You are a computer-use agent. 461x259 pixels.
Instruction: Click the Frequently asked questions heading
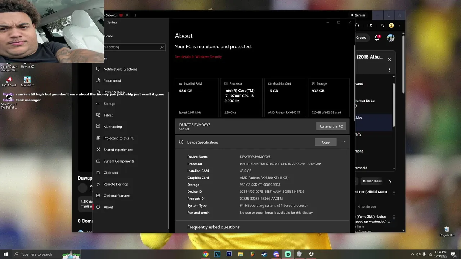tap(213, 227)
